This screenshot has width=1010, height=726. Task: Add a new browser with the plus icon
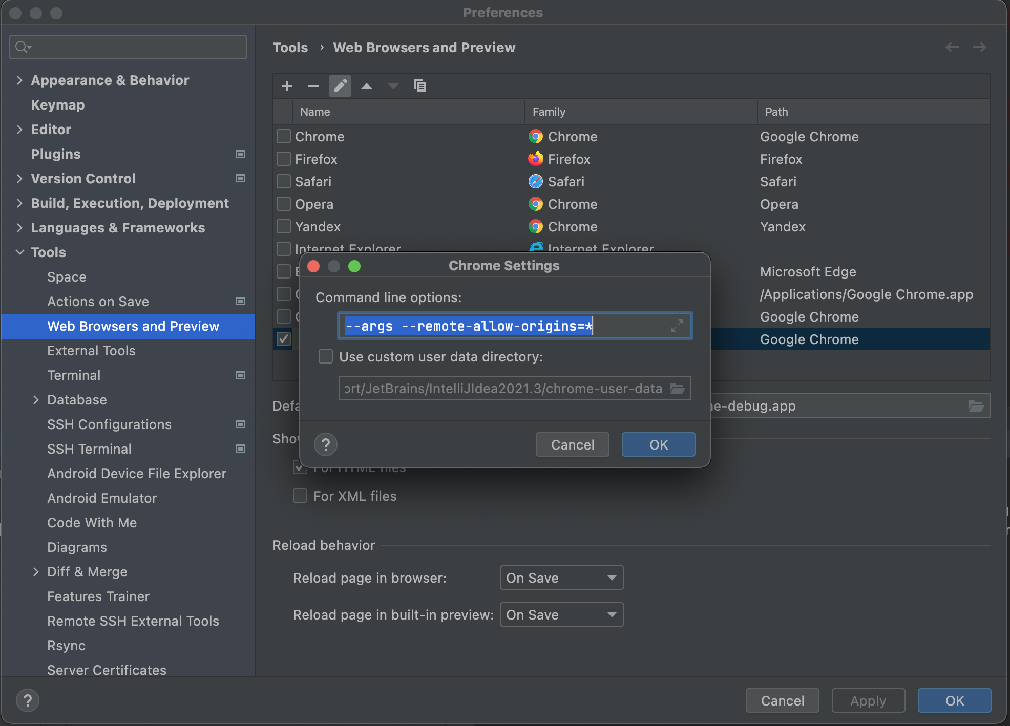[287, 86]
